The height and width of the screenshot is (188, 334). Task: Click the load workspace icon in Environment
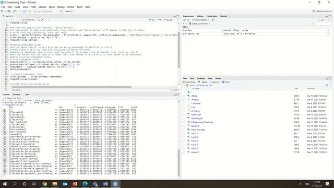point(184,20)
